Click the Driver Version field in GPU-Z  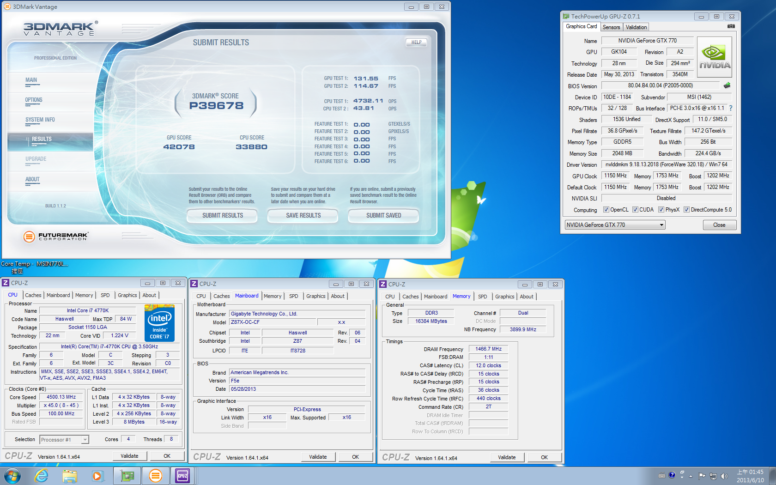666,164
